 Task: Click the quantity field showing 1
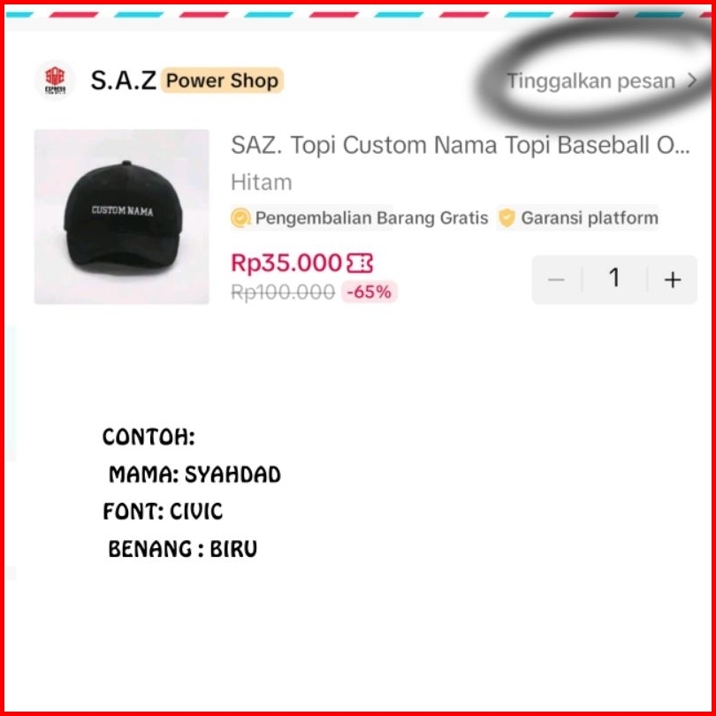click(614, 278)
